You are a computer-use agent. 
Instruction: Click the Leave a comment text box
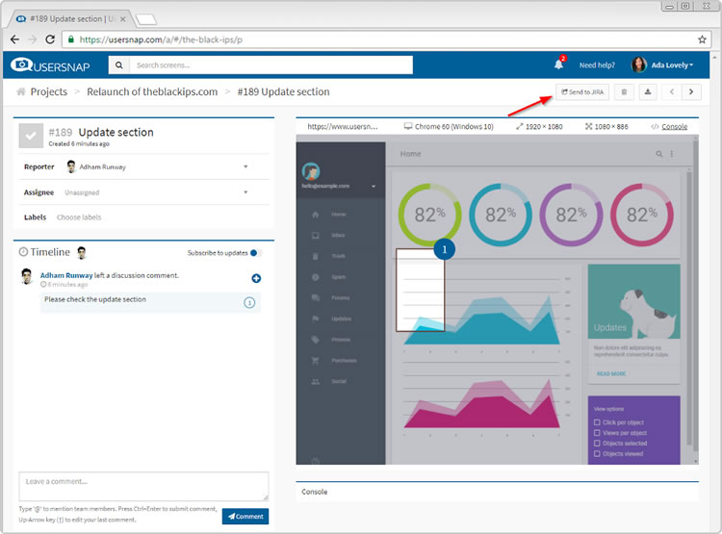142,484
